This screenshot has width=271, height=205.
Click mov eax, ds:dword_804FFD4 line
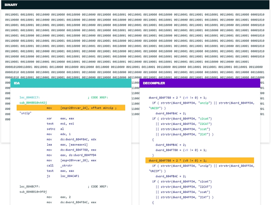(72, 155)
